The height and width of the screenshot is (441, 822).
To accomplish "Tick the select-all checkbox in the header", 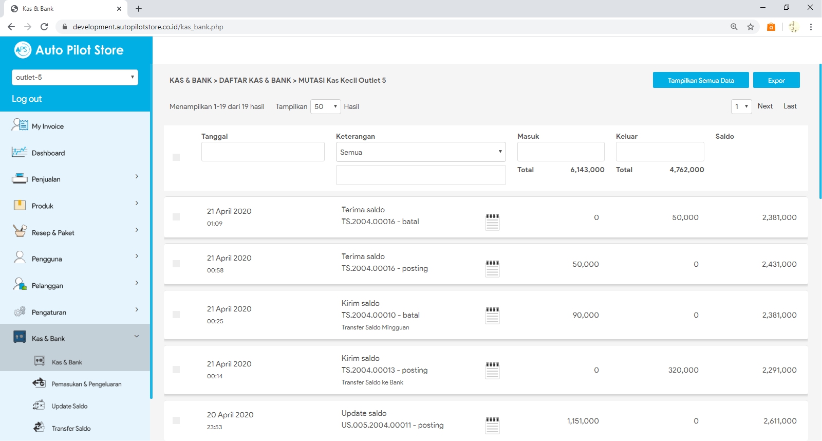I will (176, 157).
